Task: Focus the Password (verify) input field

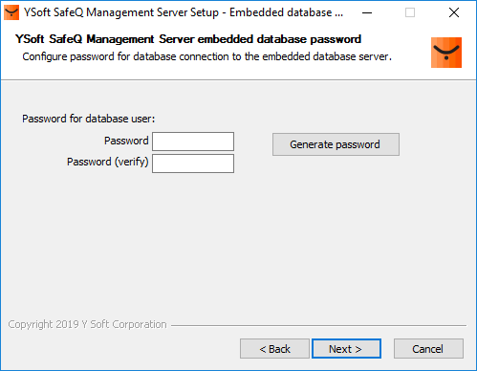Action: coord(193,164)
